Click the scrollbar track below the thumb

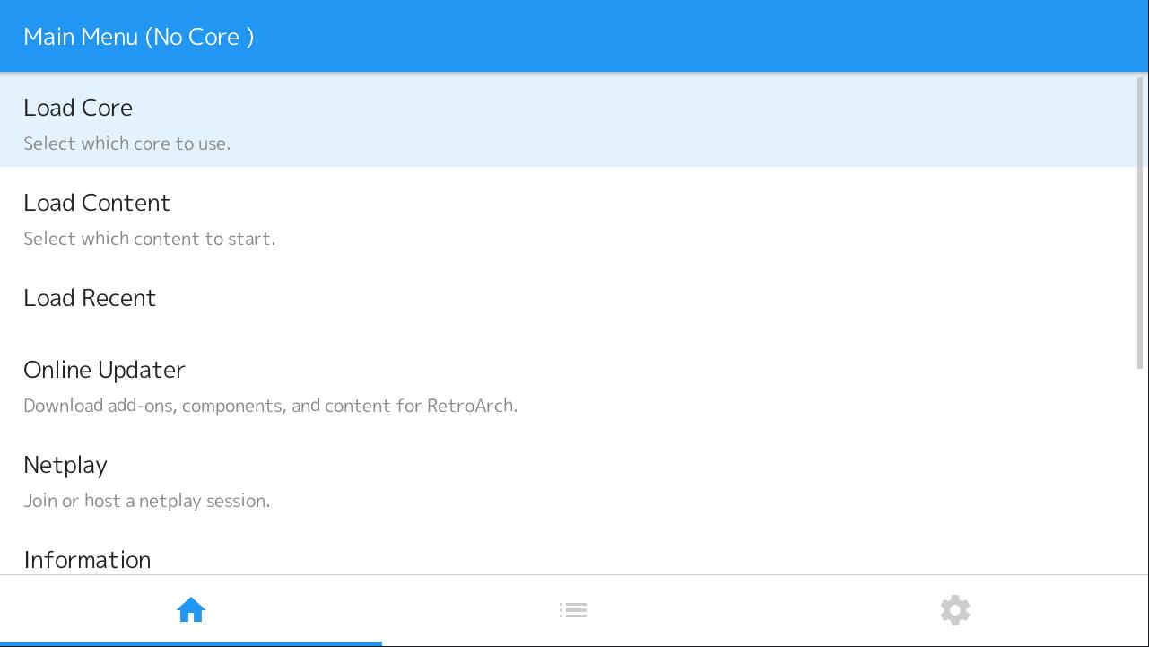1141,467
